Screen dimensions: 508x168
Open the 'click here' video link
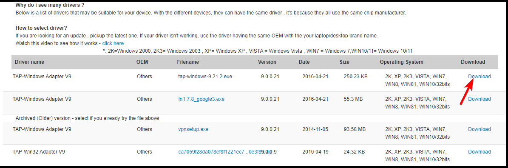click(113, 43)
